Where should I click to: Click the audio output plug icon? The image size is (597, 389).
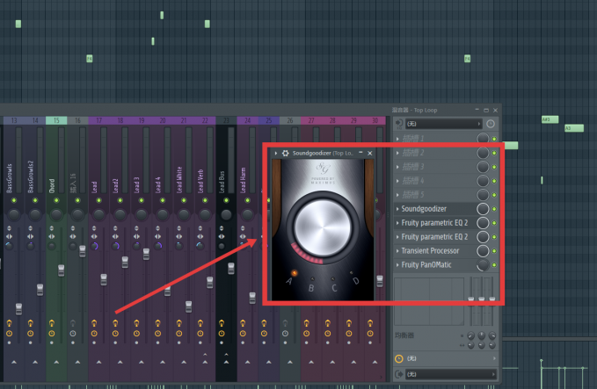[x=398, y=374]
